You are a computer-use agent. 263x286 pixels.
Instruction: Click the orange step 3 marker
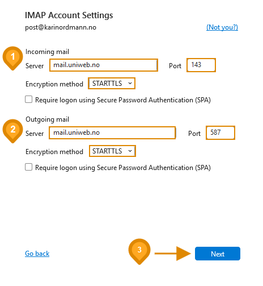coord(139,251)
